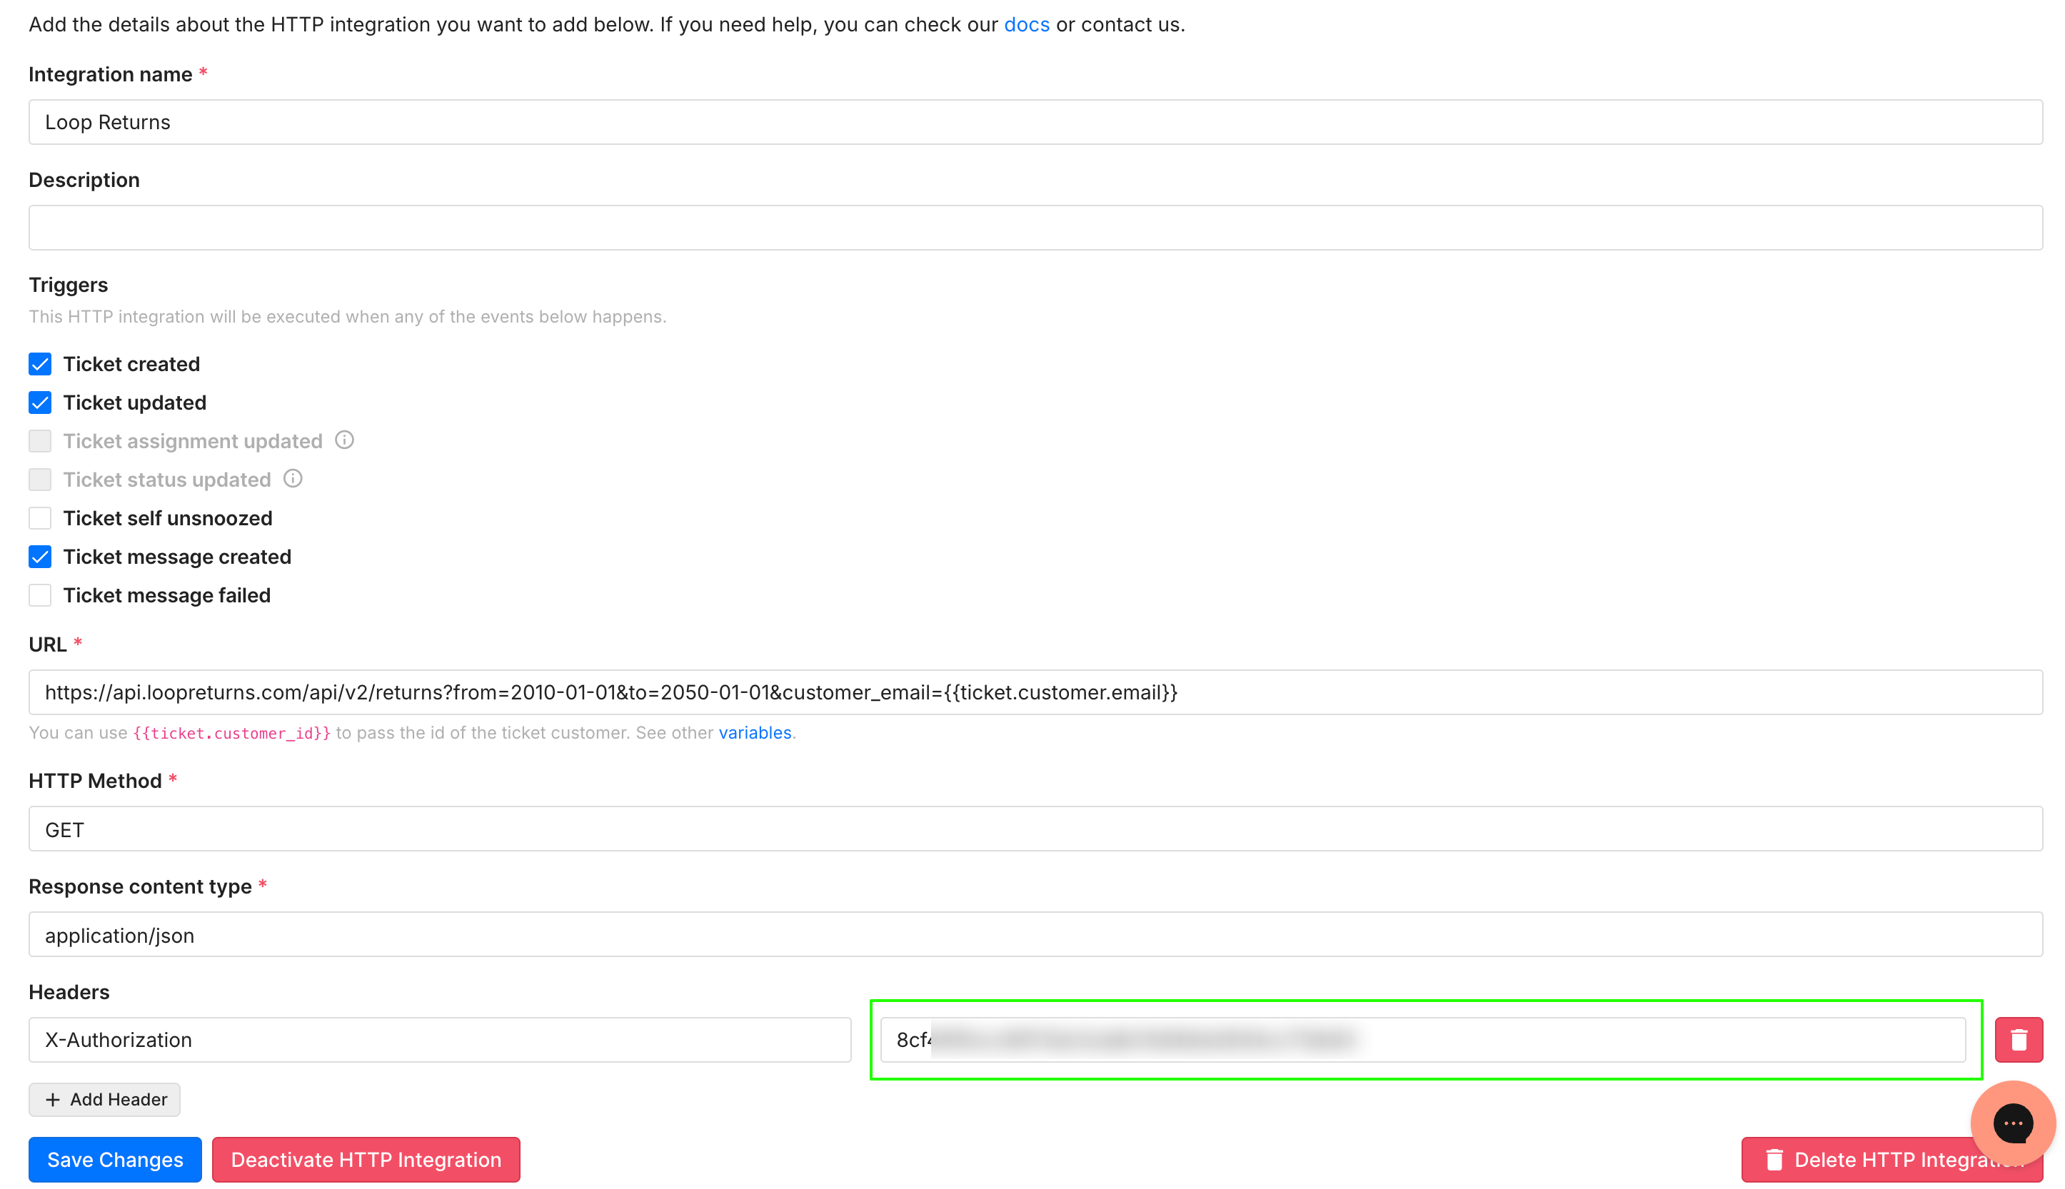Edit the header value field starting 8cf
Screen dimensions: 2065x1189
point(1422,1040)
